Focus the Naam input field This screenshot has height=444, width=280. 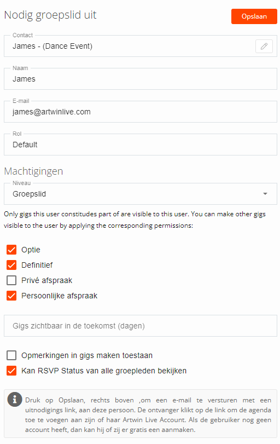141,79
